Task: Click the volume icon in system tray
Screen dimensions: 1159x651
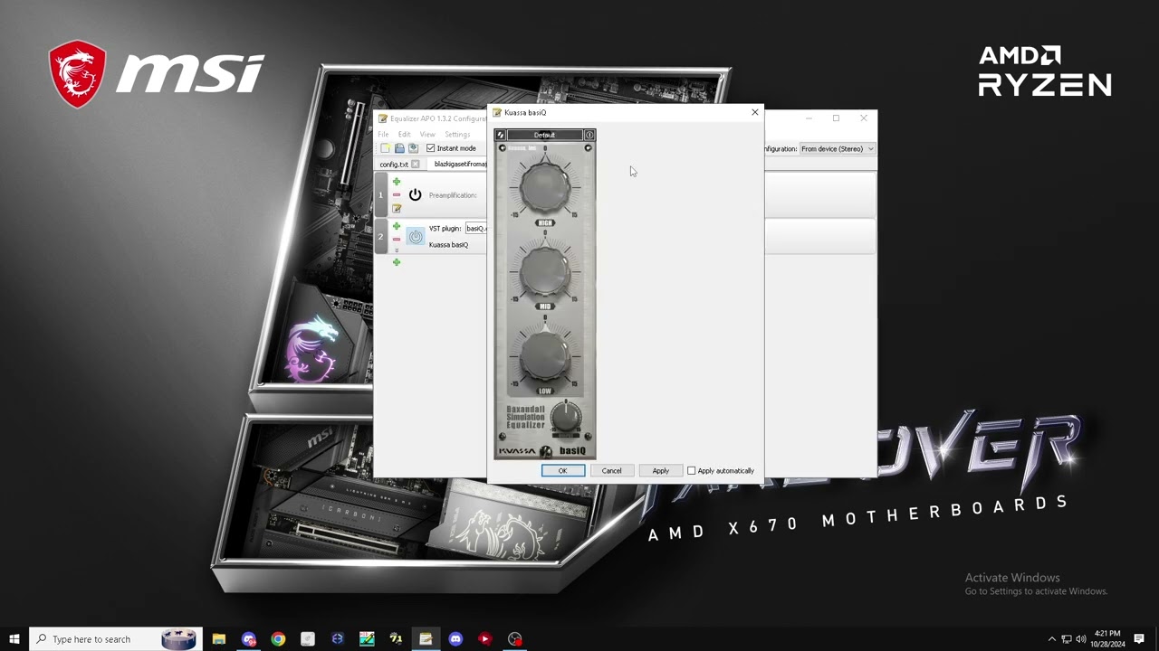Action: coord(1080,639)
